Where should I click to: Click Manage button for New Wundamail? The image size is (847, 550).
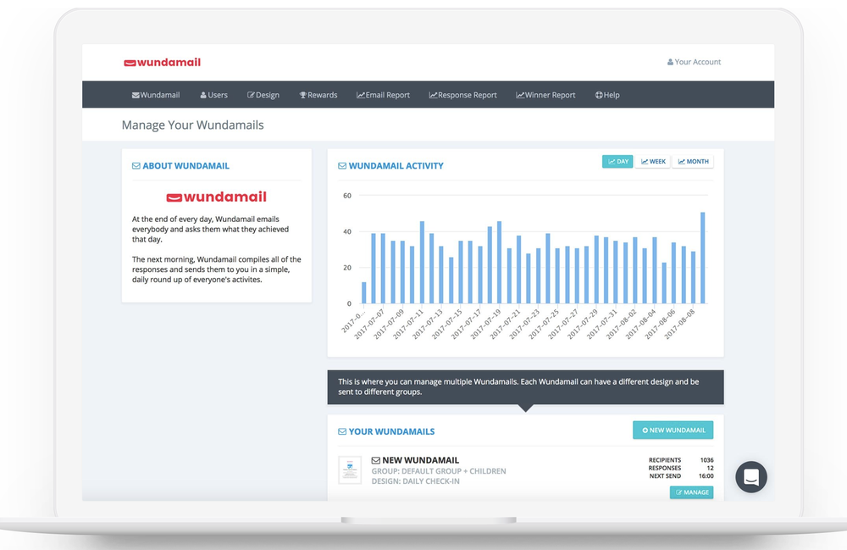tap(691, 492)
